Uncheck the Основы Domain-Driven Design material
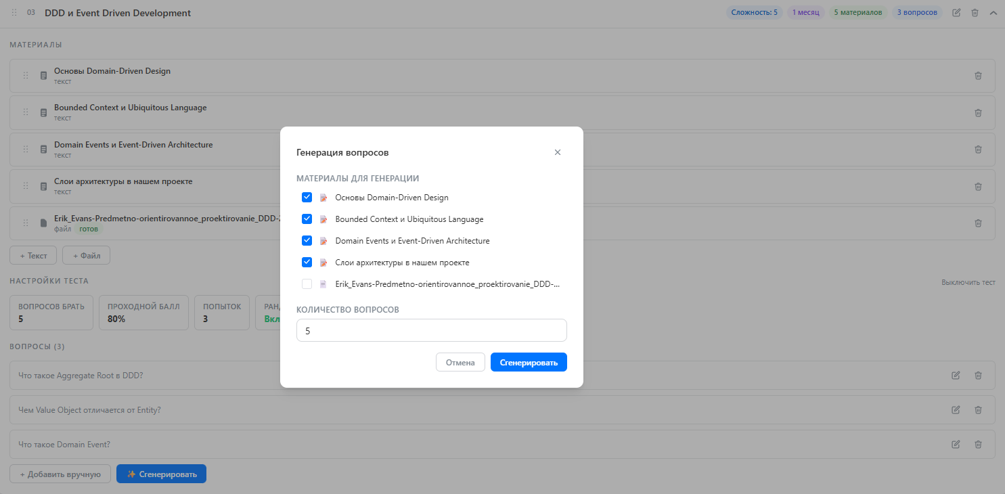The image size is (1005, 494). click(x=307, y=198)
